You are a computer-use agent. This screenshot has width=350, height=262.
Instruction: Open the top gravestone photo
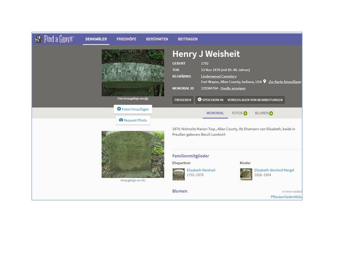(133, 73)
